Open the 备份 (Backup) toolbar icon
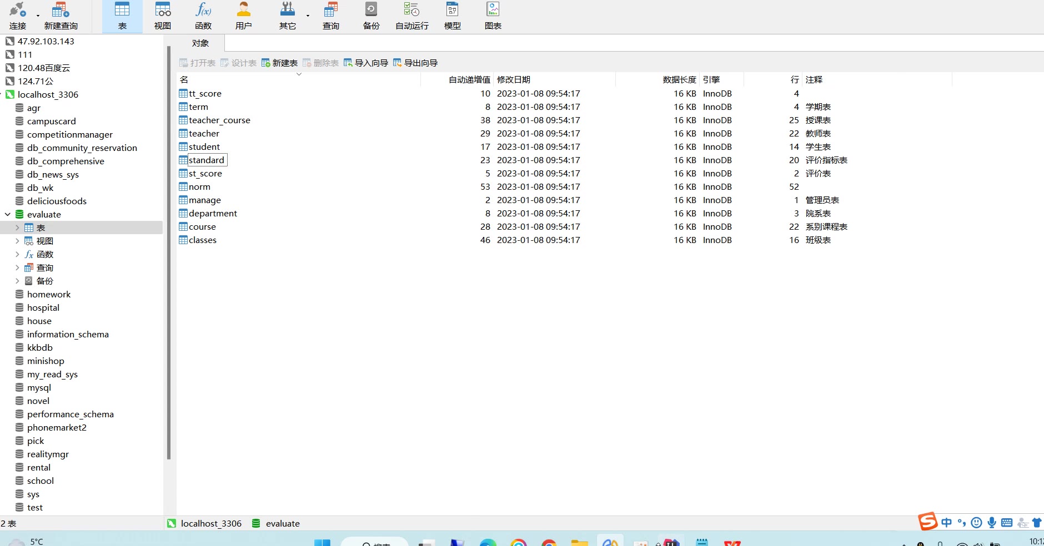This screenshot has width=1044, height=546. pos(371,16)
